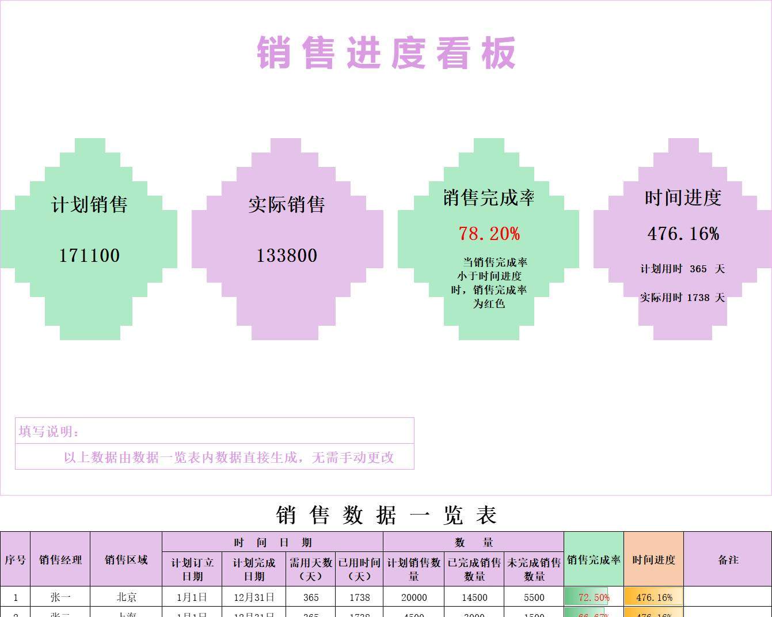This screenshot has height=617, width=772.
Task: Click the 72.50% data bar cell
Action: (594, 597)
